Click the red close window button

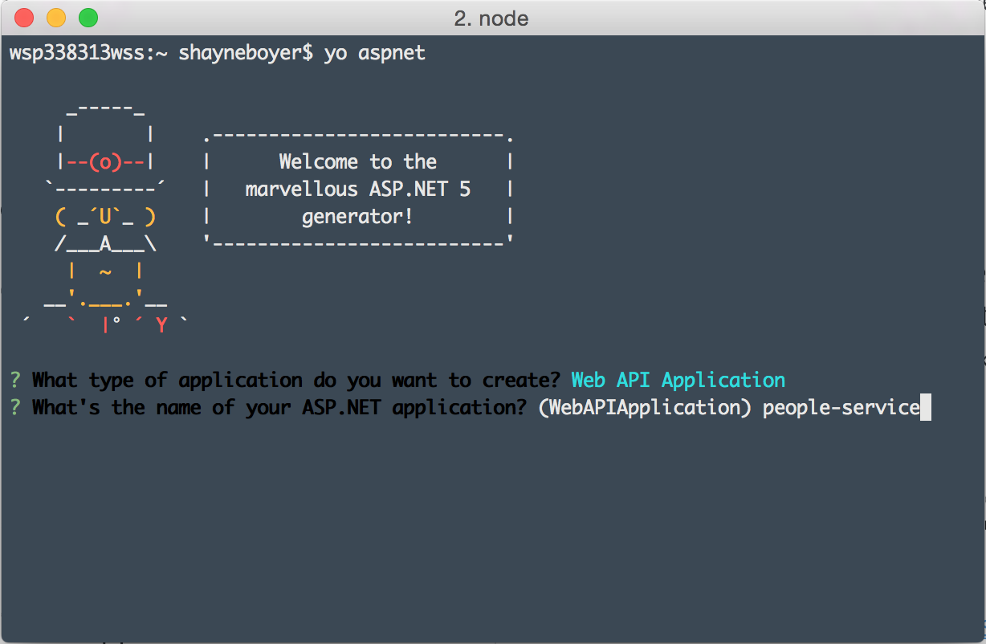coord(24,18)
